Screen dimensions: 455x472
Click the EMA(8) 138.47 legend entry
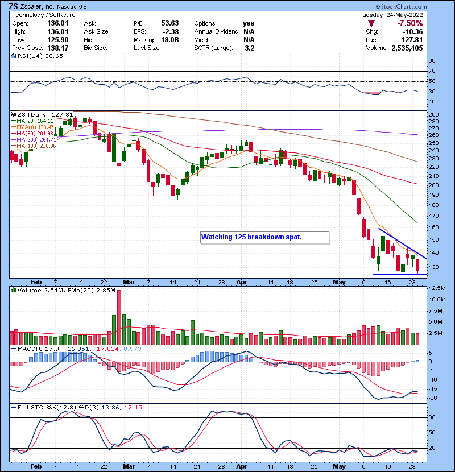click(32, 127)
